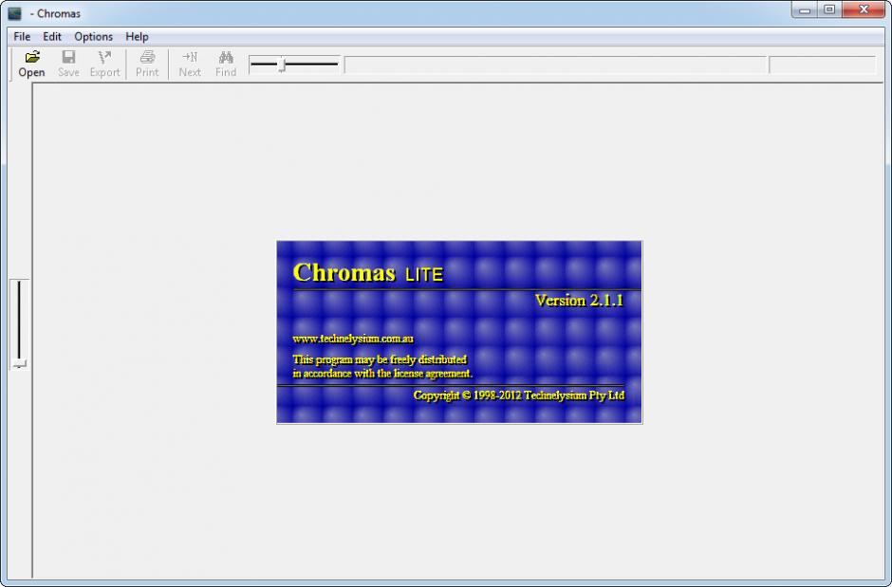
Task: Click the Save floppy disk icon
Action: point(68,58)
